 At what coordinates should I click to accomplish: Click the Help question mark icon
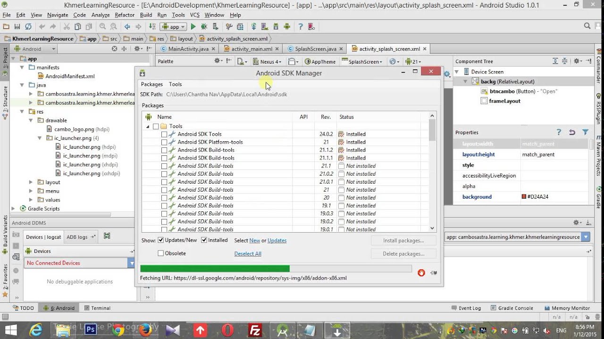pos(300,27)
